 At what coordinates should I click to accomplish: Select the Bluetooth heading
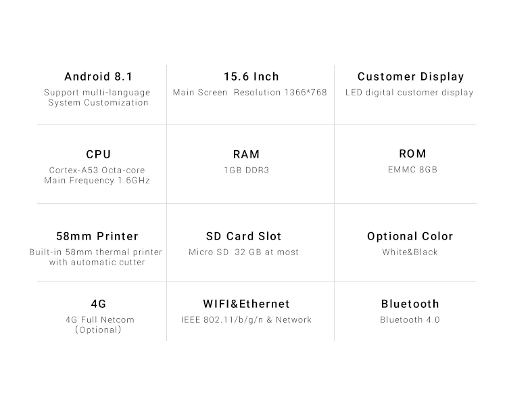pos(410,304)
